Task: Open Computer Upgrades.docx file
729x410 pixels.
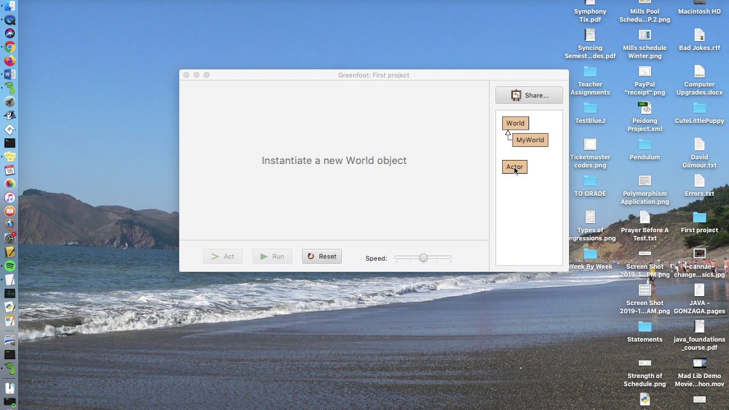Action: point(699,80)
